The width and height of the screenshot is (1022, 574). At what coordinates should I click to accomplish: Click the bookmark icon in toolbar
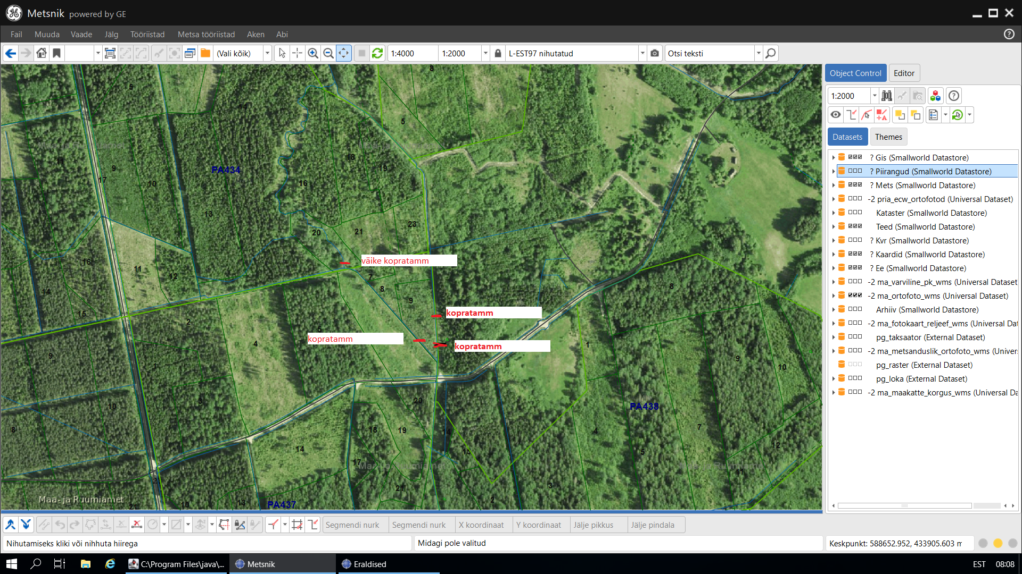[56, 53]
